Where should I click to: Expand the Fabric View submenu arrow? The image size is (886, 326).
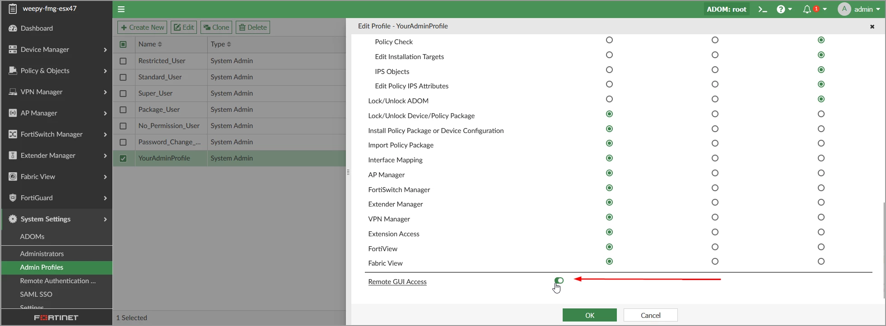point(105,177)
